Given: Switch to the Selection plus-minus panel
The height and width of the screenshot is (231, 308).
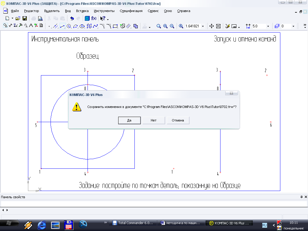Looking at the screenshot, I should coord(36,26).
